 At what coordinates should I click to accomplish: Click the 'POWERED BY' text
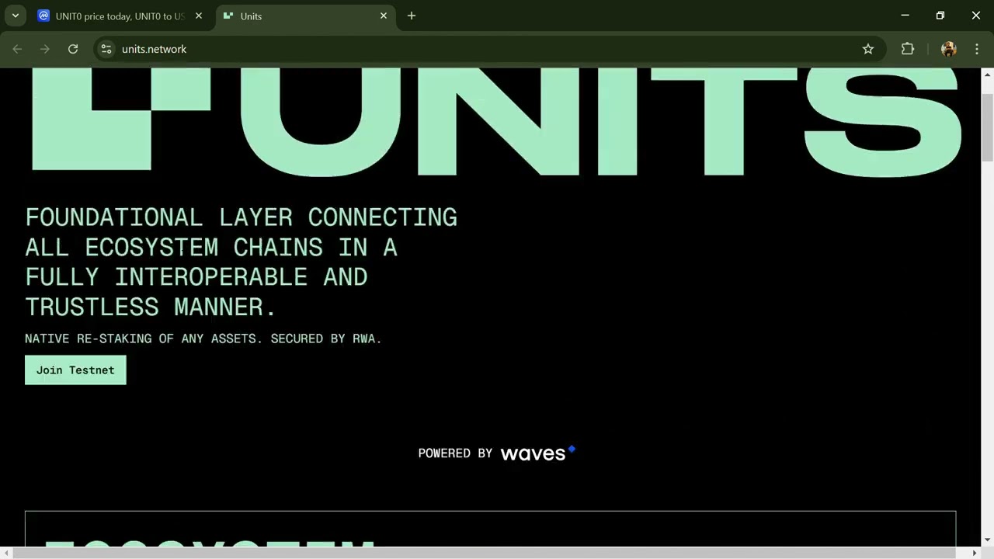455,453
